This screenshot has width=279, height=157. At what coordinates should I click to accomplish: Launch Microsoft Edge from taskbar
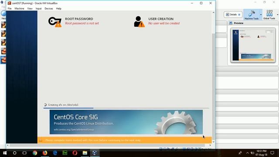pos(55,153)
